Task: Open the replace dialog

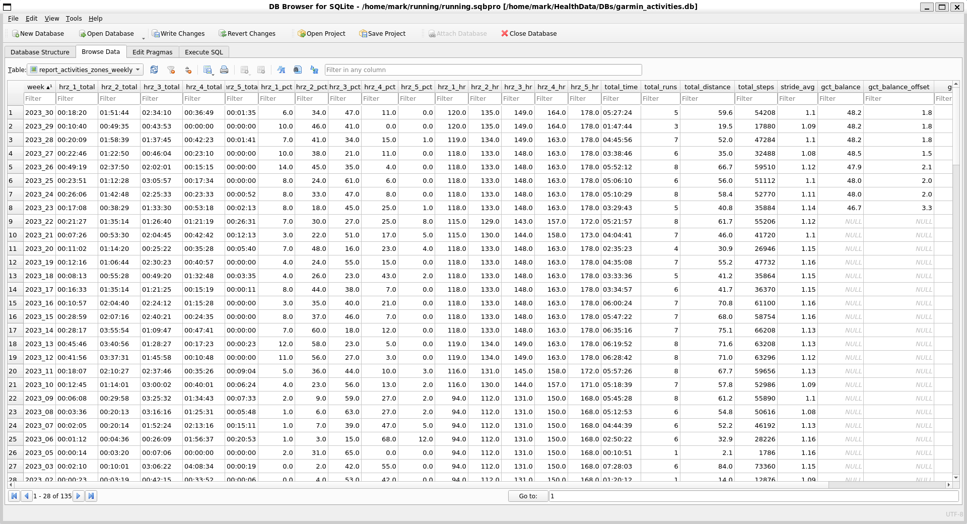Action: tap(314, 70)
